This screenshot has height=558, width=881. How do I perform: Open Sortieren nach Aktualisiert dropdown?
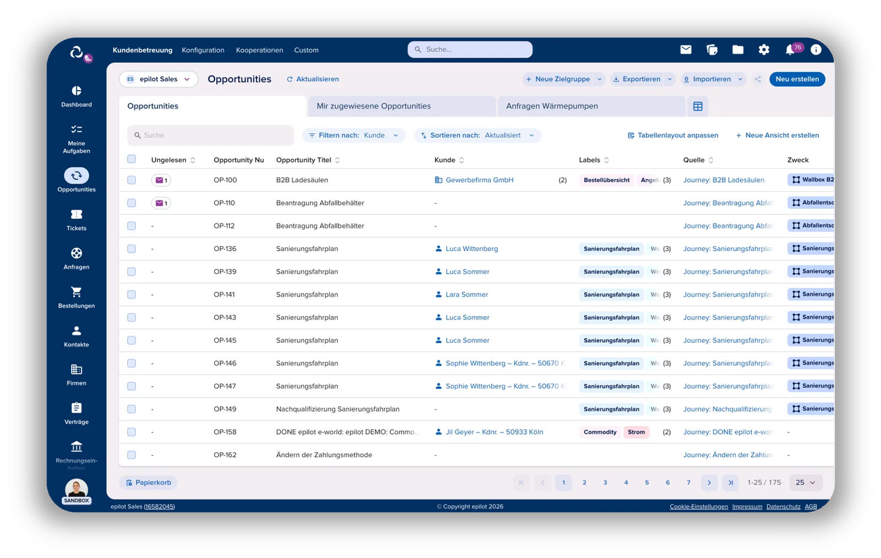click(x=477, y=136)
